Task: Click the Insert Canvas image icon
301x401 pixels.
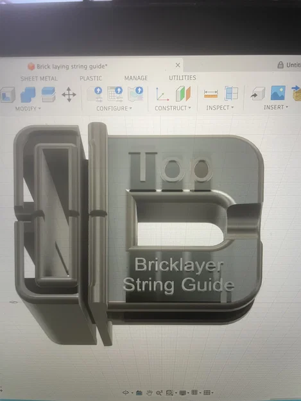Action: click(x=278, y=93)
